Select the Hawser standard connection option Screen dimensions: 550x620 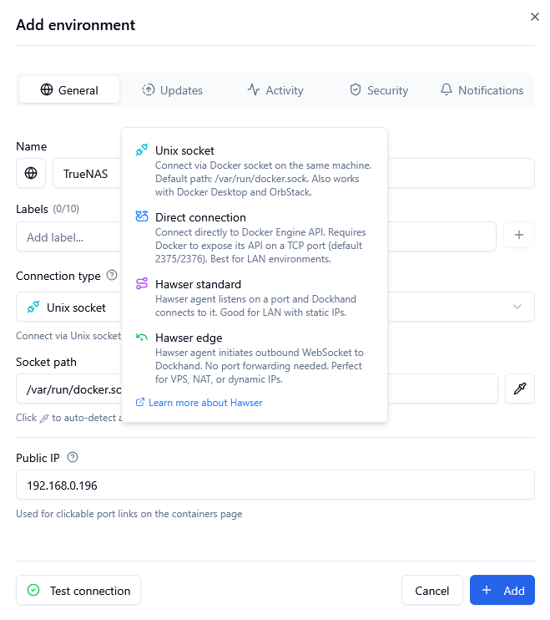point(198,285)
